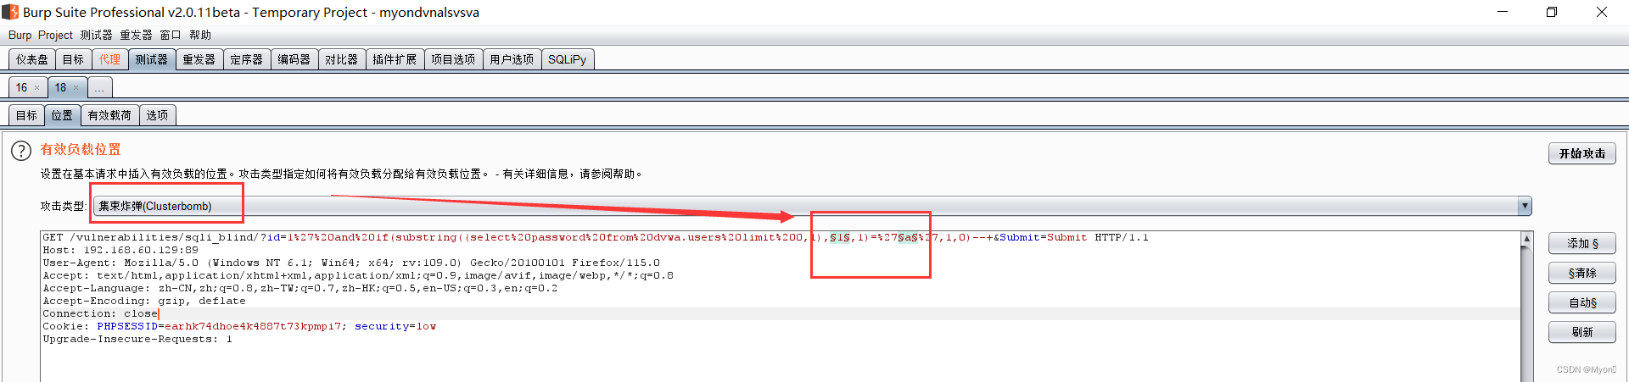
Task: Switch to the main 重发器 tab
Action: [199, 59]
